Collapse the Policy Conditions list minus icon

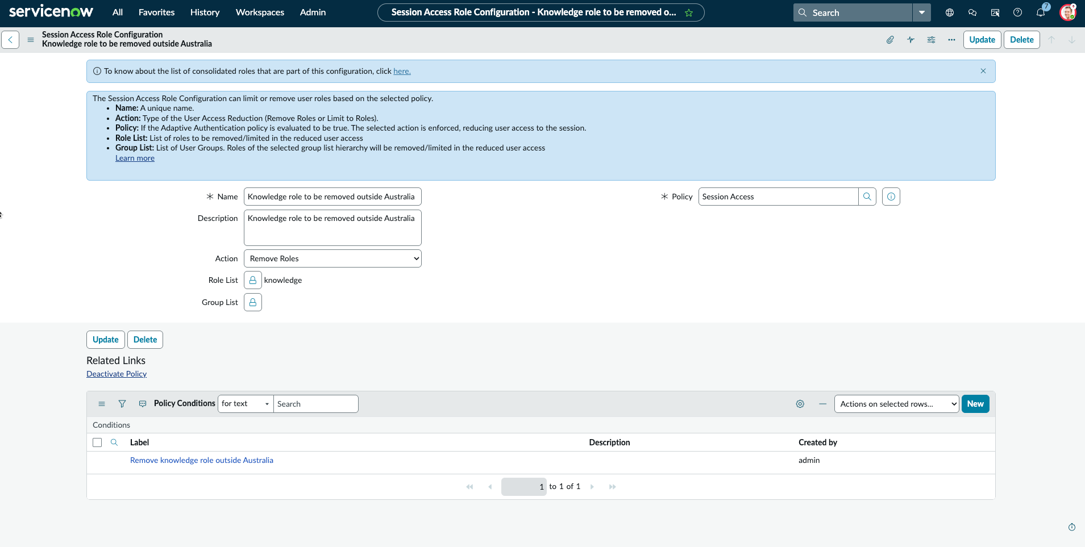pos(822,404)
